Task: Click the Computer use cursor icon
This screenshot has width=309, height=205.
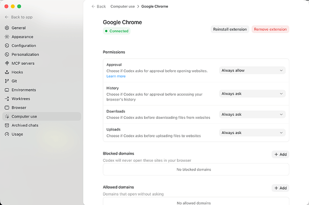Action: pyautogui.click(x=7, y=117)
